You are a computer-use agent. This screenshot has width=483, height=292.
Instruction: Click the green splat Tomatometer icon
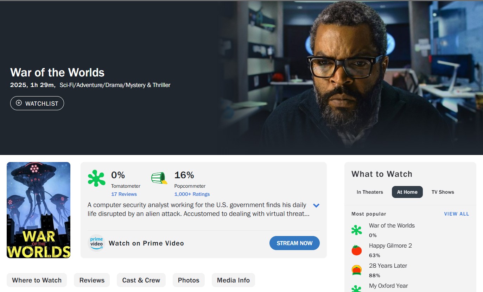point(96,178)
